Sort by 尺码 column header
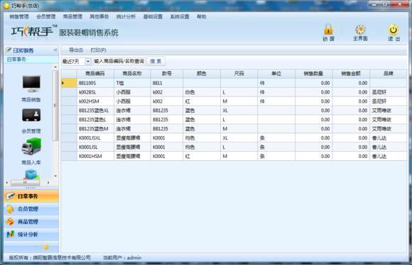Image resolution: width=412 pixels, height=265 pixels. [x=239, y=74]
